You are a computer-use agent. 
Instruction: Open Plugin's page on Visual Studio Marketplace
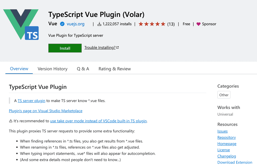click(x=45, y=111)
